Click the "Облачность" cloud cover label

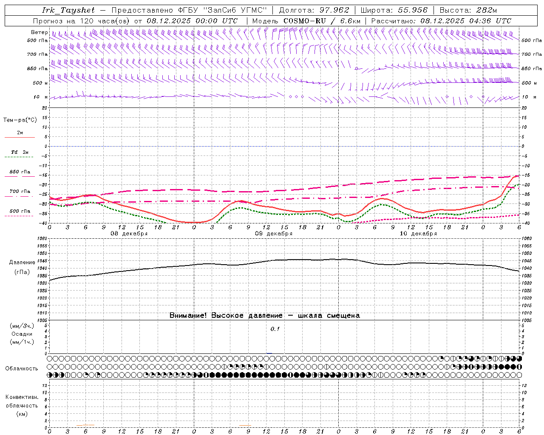[x=22, y=369]
